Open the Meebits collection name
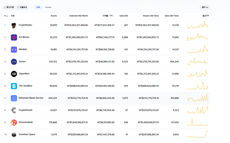This screenshot has width=230, height=143. [23, 49]
